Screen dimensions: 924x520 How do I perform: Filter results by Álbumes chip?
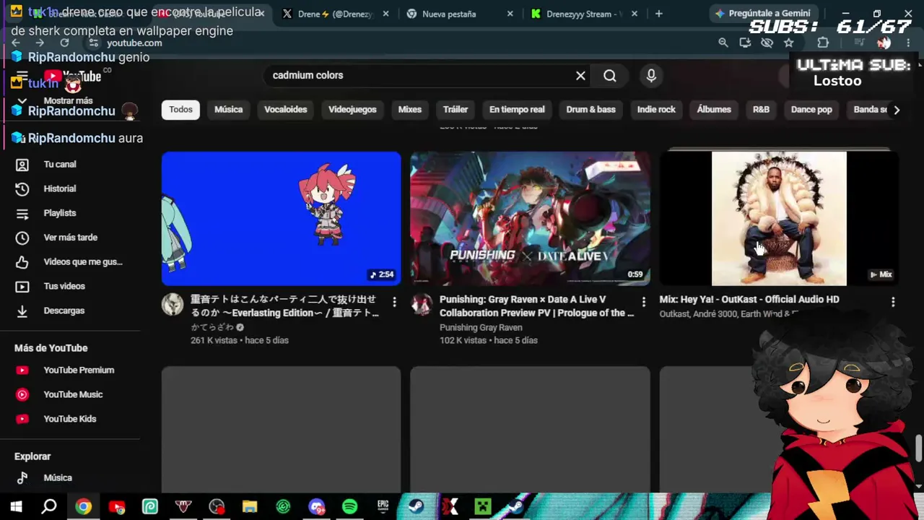click(714, 110)
